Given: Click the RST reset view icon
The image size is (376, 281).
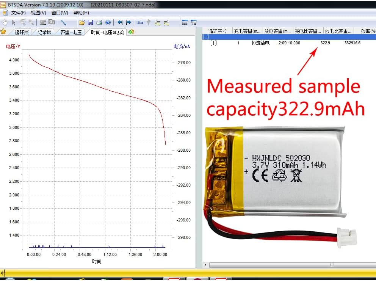Looking at the screenshot, I should [x=43, y=22].
